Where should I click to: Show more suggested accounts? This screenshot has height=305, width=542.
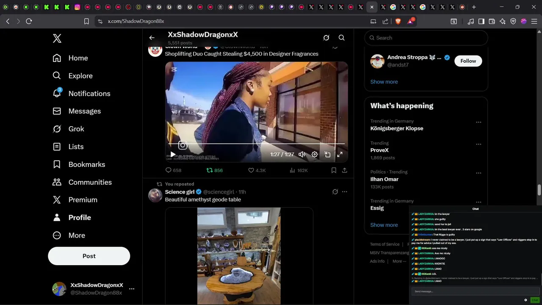(x=384, y=82)
